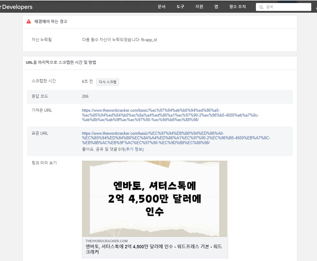The height and width of the screenshot is (261, 317).
Task: Open the 지원 menu in top navigation
Action: pyautogui.click(x=199, y=7)
